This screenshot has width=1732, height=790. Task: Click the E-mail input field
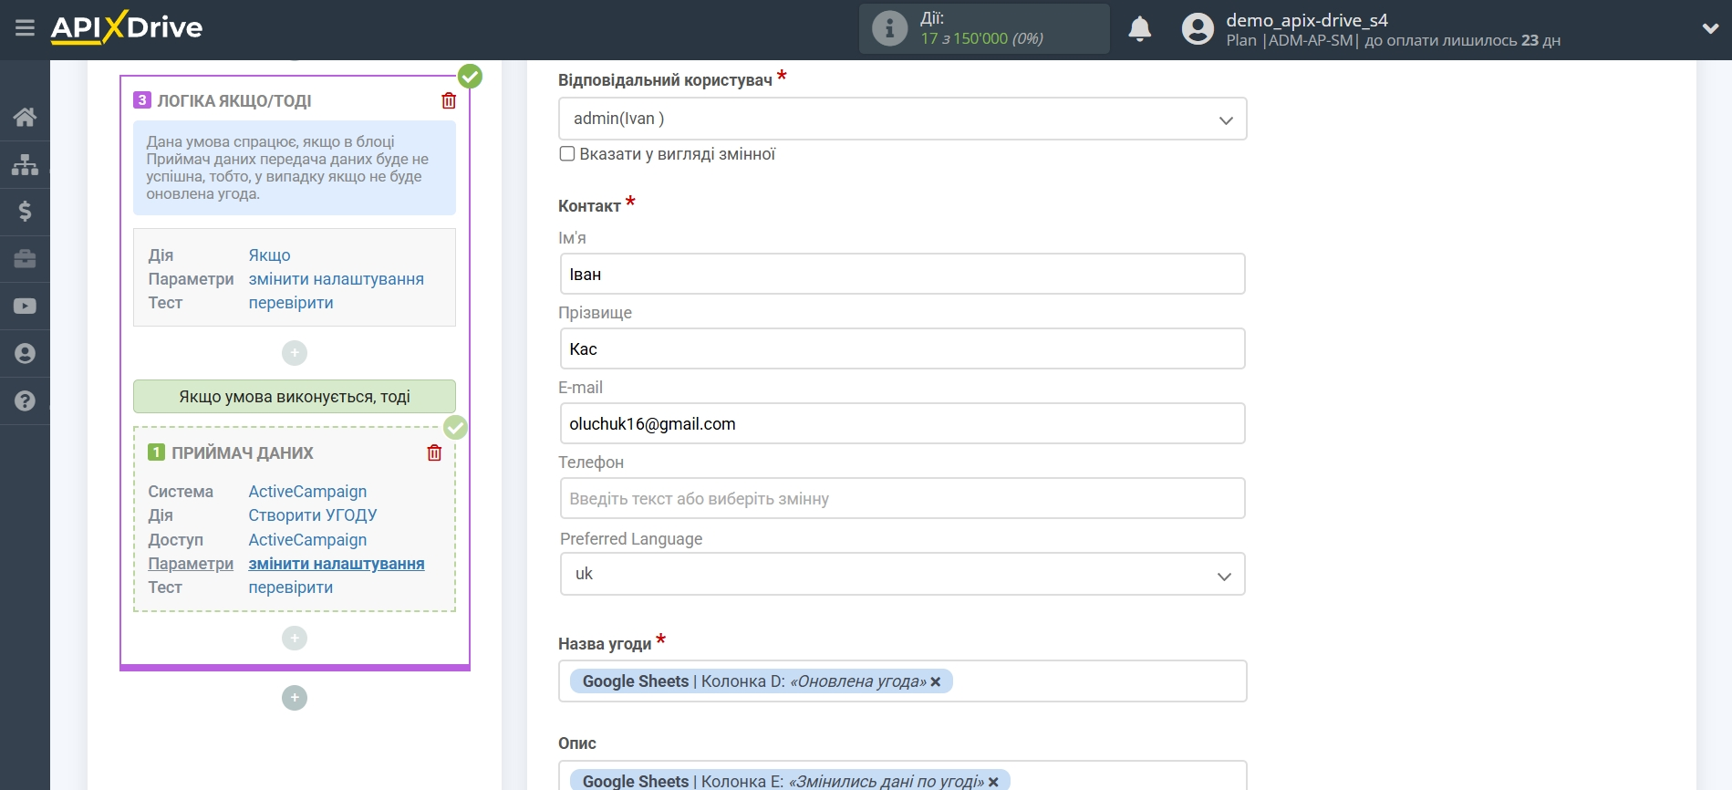tap(902, 423)
